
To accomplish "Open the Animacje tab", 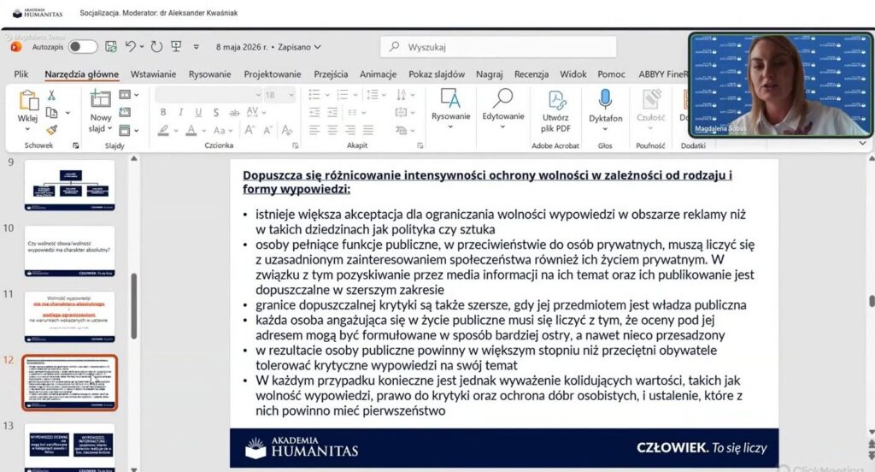I will (x=378, y=74).
